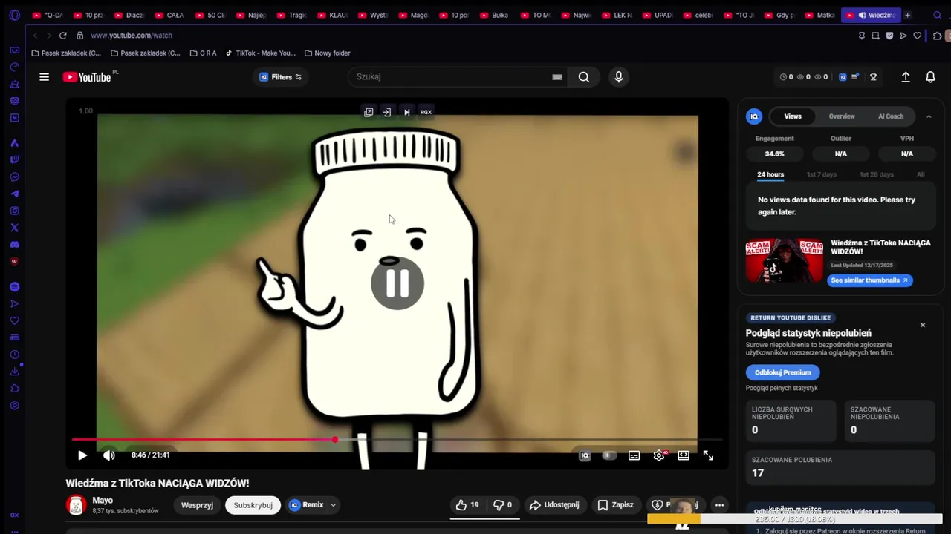Click the magnifier search button
Screen dimensions: 951x534
[584, 77]
